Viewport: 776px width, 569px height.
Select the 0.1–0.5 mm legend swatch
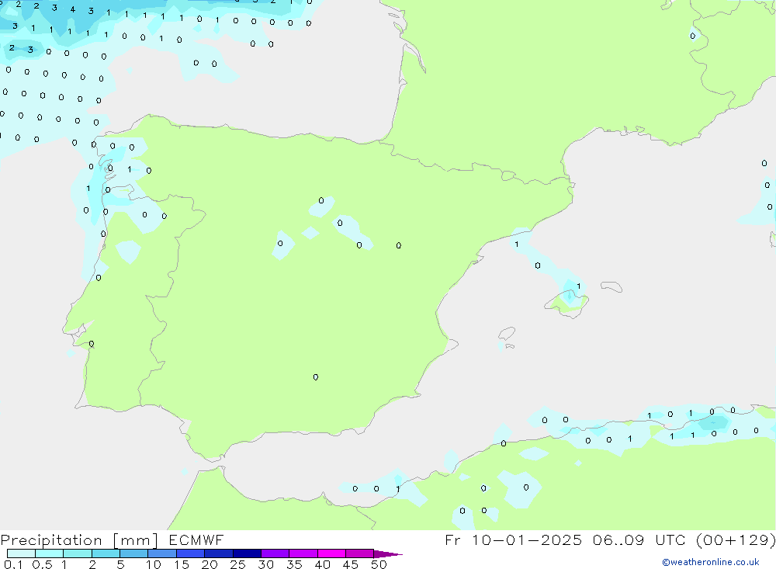[21, 553]
